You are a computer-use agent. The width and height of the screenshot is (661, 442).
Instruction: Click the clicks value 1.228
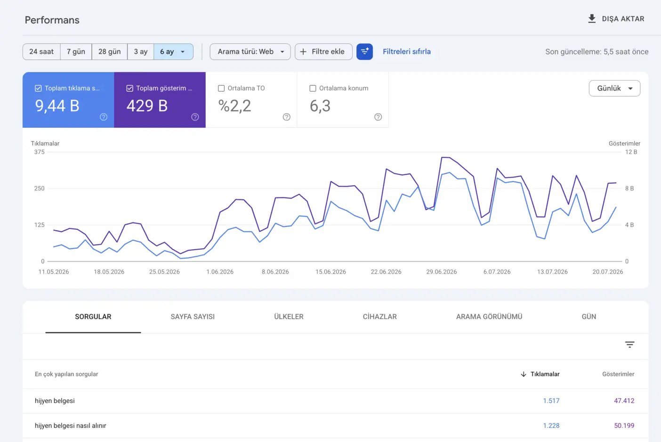551,426
